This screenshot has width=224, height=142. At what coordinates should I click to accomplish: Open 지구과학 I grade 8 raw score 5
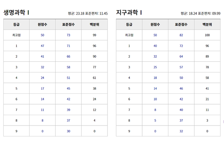click(155, 120)
